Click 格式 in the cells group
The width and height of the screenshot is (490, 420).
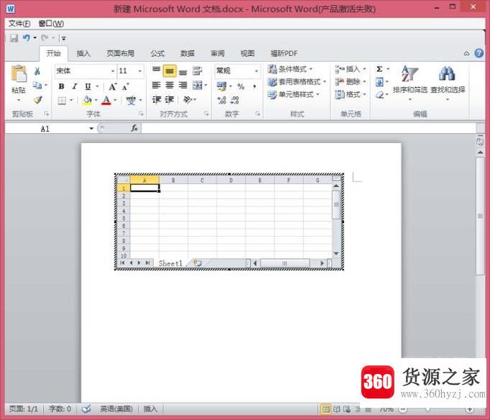350,94
